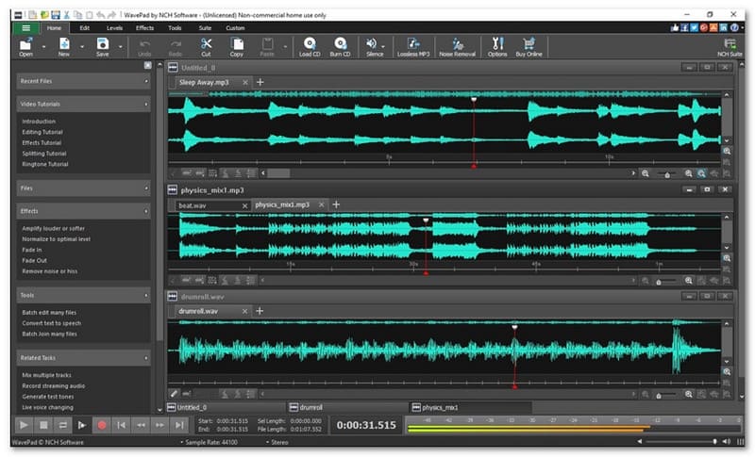755x457 pixels.
Task: Create a new file via New icon
Action: [x=64, y=46]
